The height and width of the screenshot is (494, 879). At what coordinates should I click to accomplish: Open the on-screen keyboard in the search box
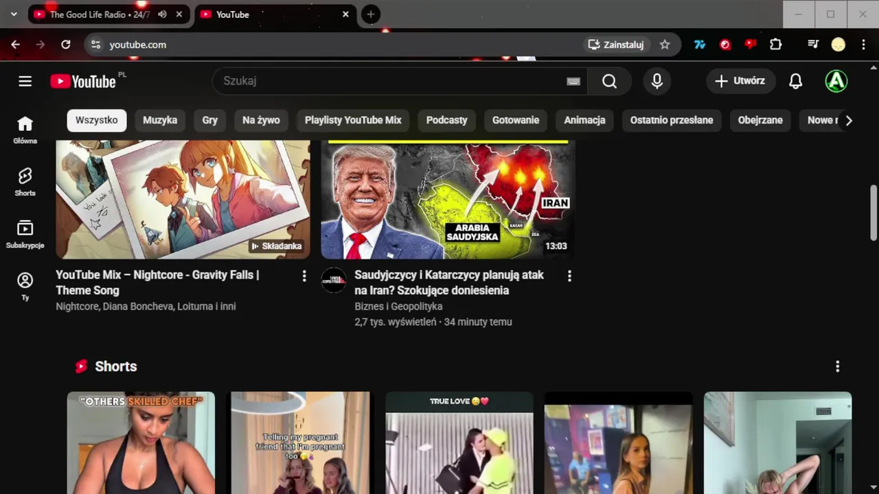click(573, 81)
